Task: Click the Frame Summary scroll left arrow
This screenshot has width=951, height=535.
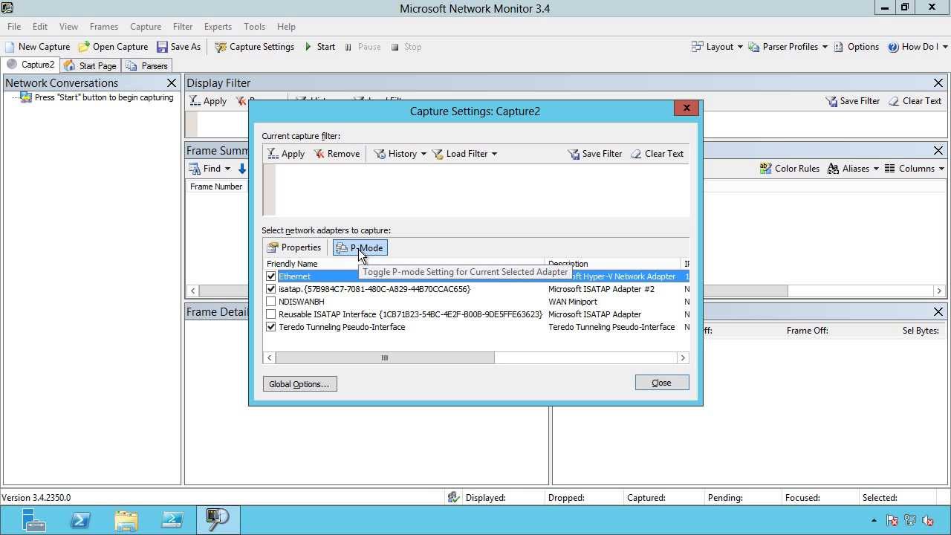Action: (193, 291)
